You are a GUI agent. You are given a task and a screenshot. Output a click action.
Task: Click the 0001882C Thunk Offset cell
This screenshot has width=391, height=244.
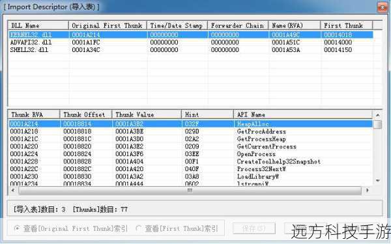(78, 169)
